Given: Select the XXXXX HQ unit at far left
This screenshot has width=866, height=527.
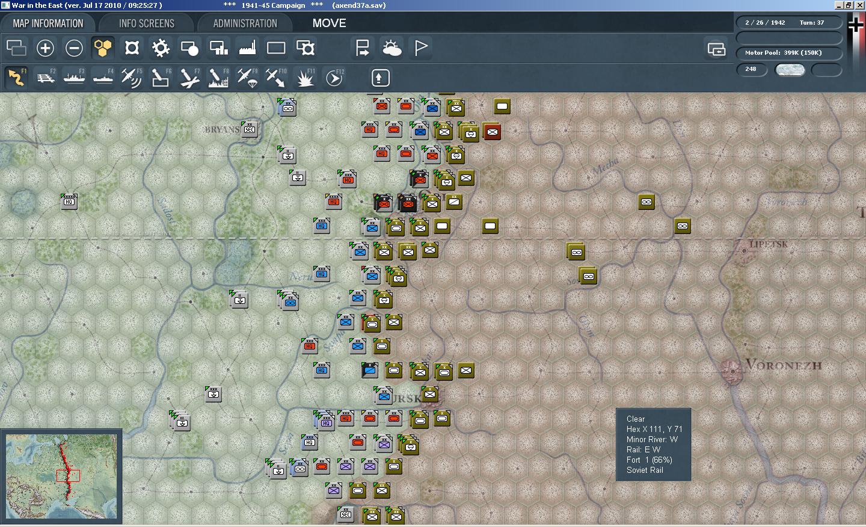Looking at the screenshot, I should (x=69, y=201).
